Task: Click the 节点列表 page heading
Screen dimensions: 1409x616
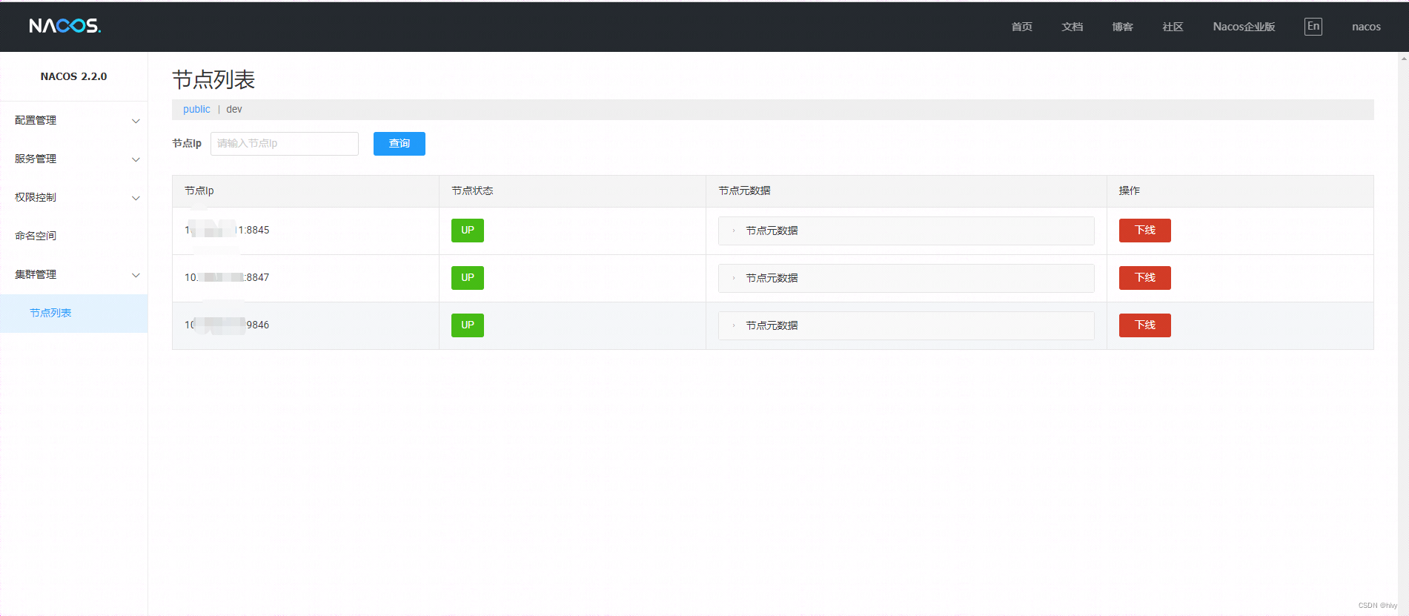Action: click(x=213, y=79)
